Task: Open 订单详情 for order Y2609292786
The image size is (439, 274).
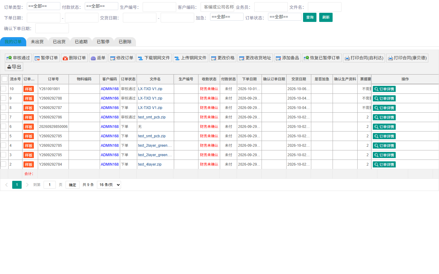Action: [384, 118]
